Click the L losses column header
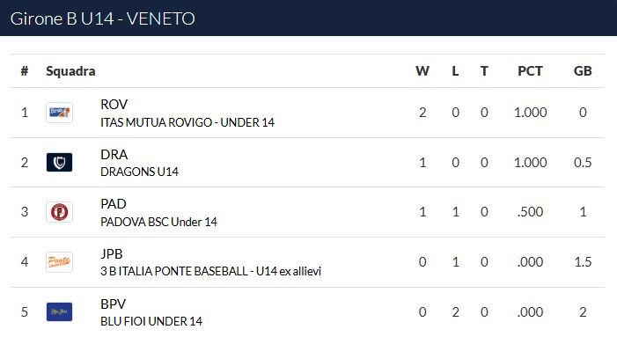 click(455, 71)
